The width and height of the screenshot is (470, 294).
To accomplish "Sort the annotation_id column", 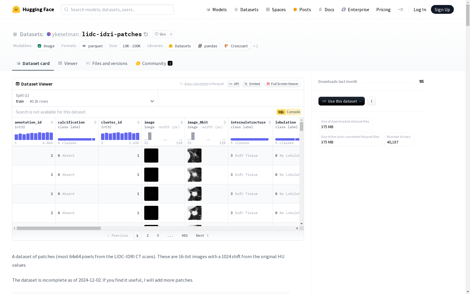I will [52, 122].
